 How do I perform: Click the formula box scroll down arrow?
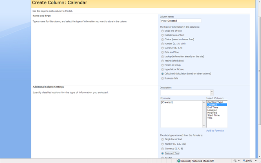click(x=204, y=126)
